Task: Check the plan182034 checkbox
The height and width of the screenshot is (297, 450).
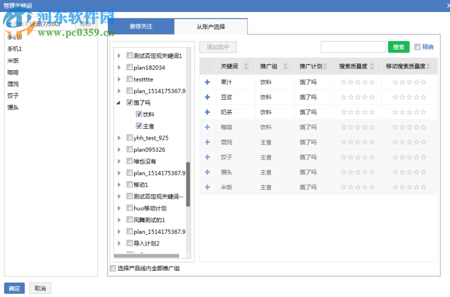Action: [129, 67]
